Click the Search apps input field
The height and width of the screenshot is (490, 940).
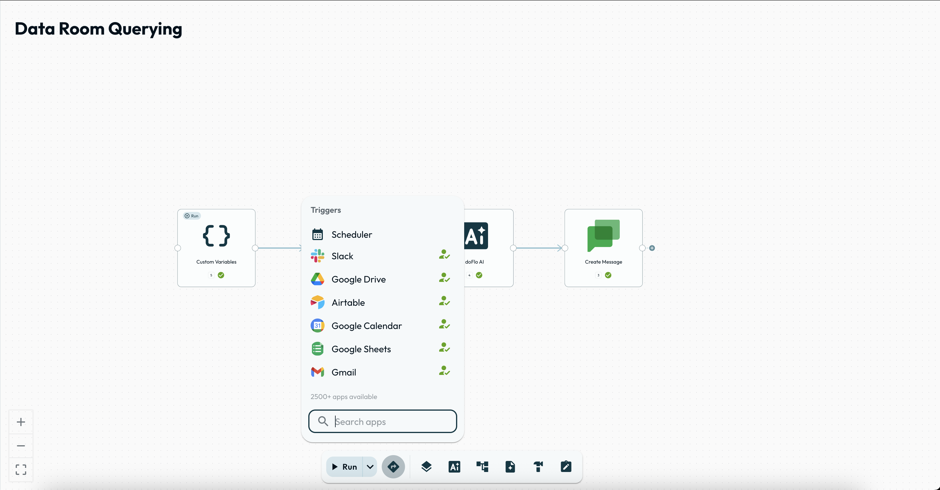(x=392, y=421)
